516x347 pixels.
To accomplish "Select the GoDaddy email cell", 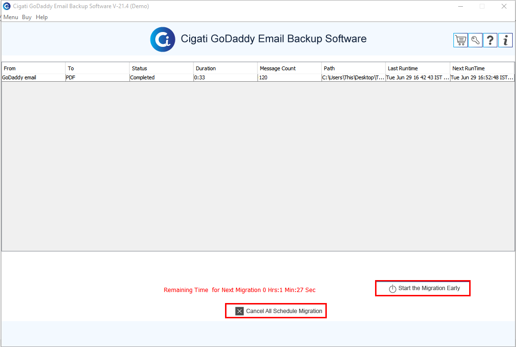I will [33, 78].
